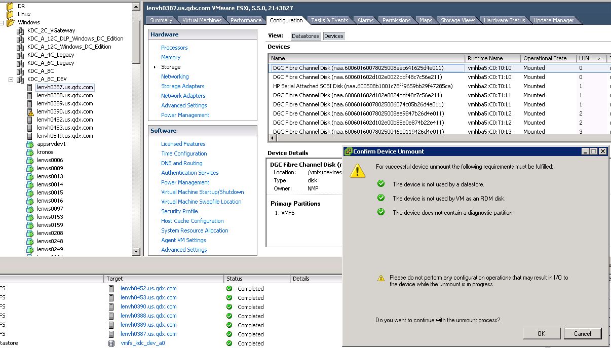
Task: Click the lenvh0390 host warning icon in tree
Action: [30, 111]
